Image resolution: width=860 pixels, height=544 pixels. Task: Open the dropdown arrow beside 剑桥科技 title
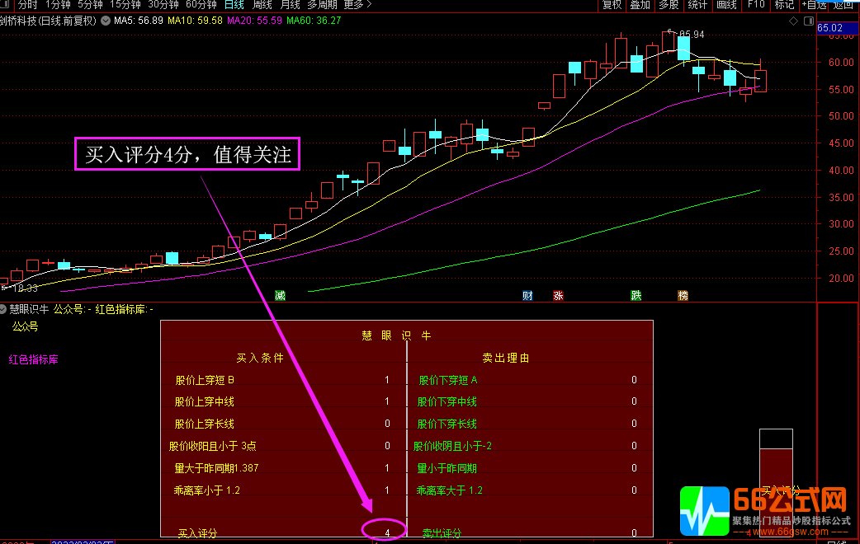tap(106, 21)
